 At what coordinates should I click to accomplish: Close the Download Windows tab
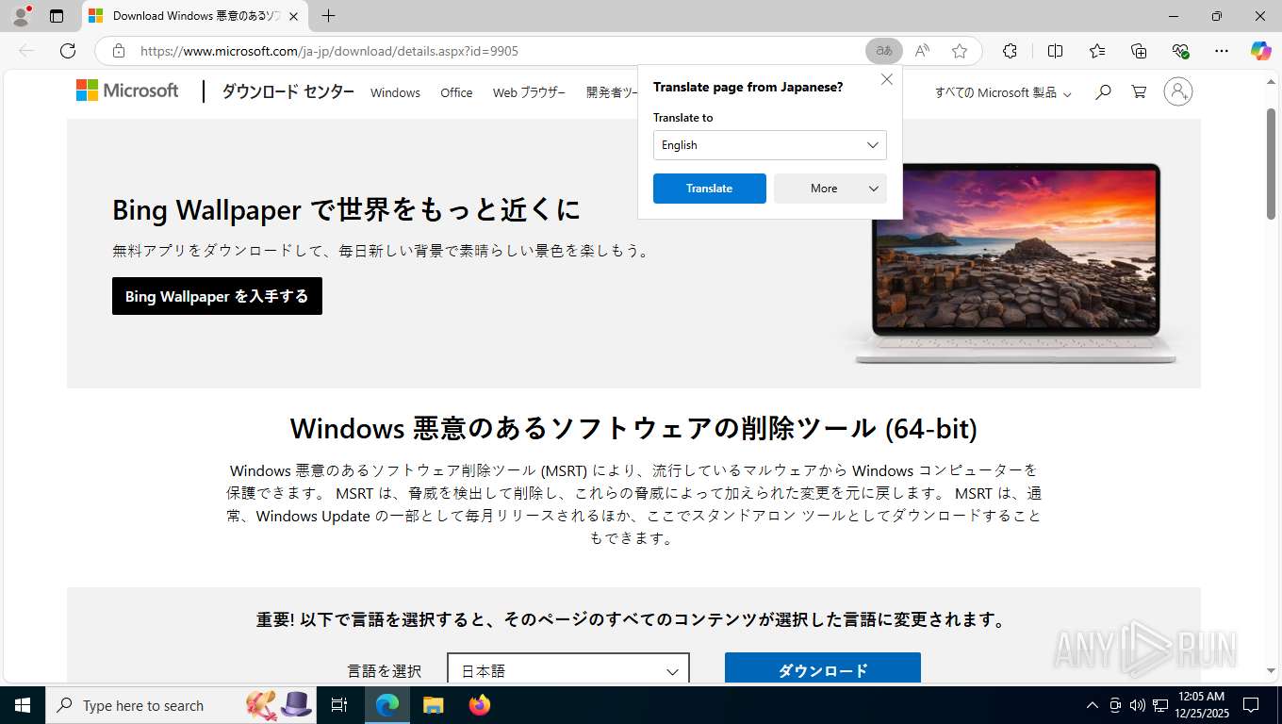294,16
